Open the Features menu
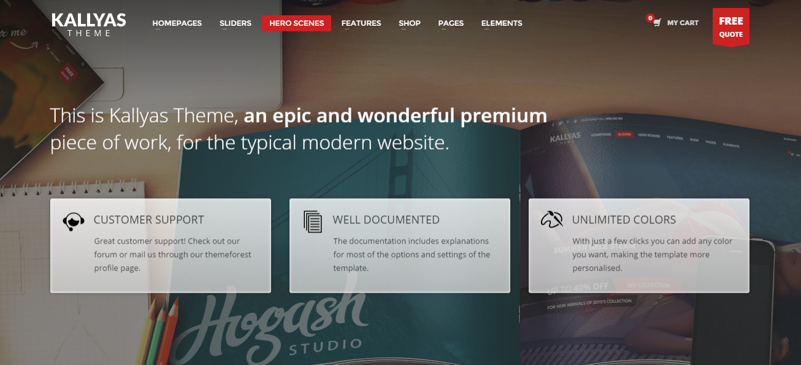Viewport: 801px width, 365px height. click(x=361, y=23)
